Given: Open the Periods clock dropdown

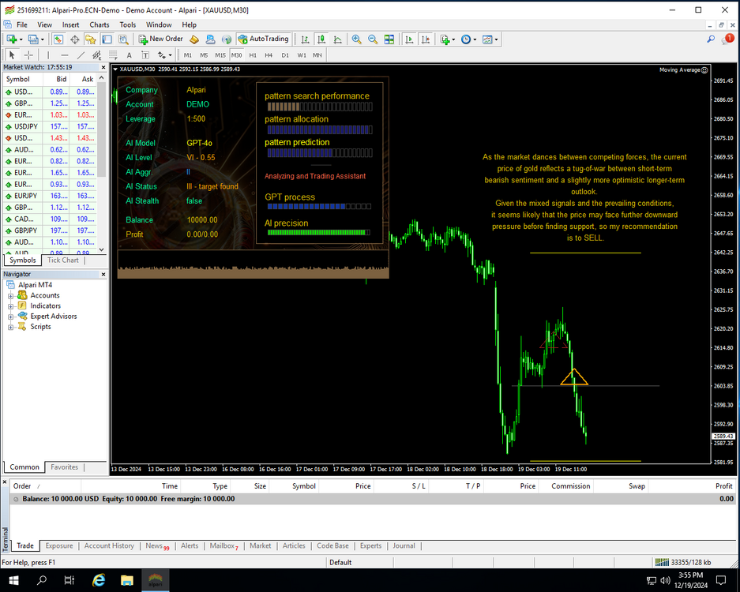Looking at the screenshot, I should (468, 39).
